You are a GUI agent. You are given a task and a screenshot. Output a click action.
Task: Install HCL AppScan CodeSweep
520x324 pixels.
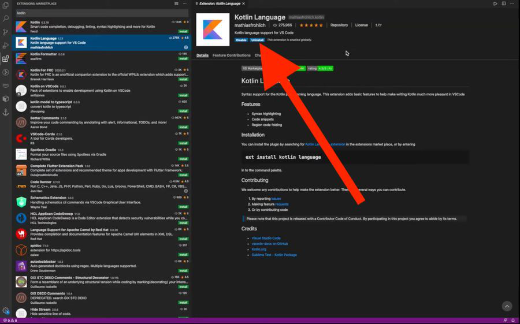(x=183, y=223)
